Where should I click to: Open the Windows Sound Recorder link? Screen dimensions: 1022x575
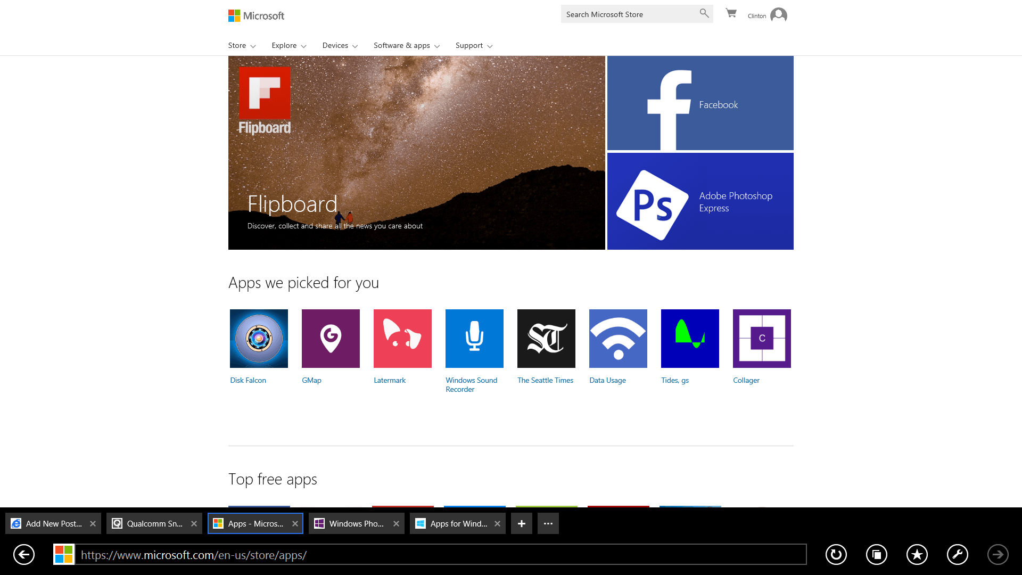click(472, 385)
